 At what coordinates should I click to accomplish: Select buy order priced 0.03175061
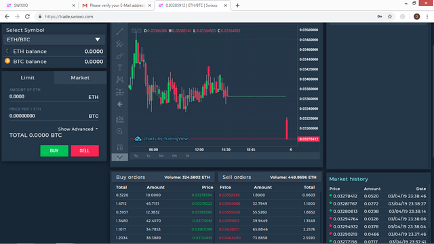point(162,221)
